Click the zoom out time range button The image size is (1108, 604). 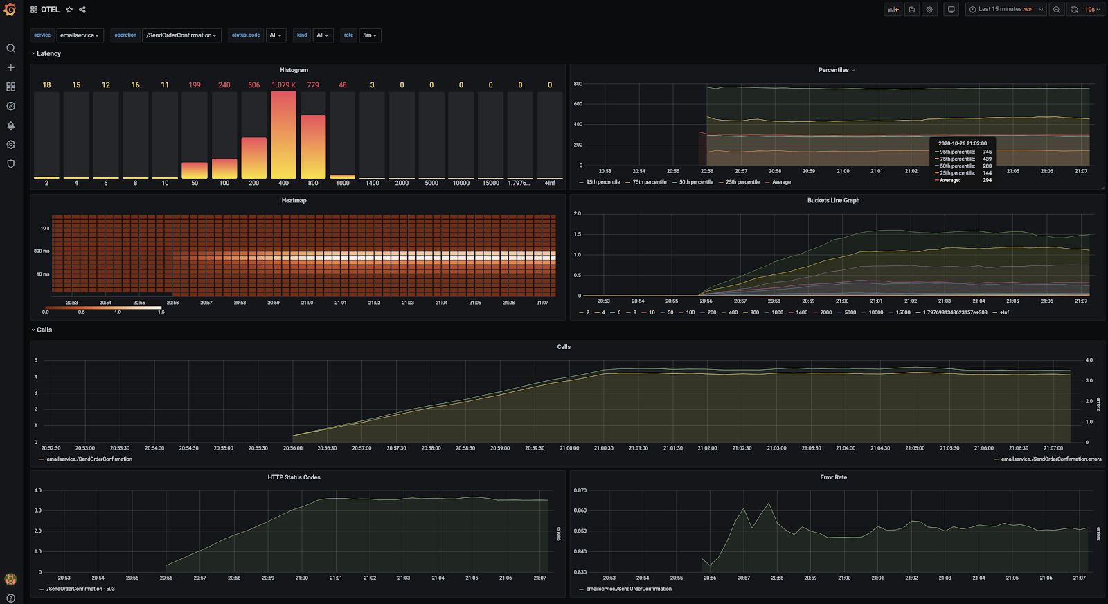click(x=1056, y=10)
